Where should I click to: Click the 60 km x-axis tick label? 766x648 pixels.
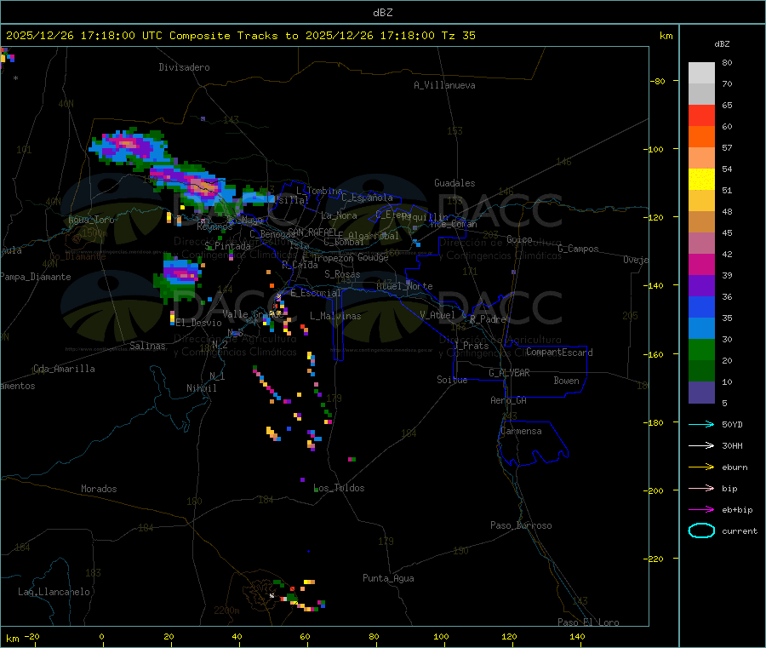click(305, 636)
